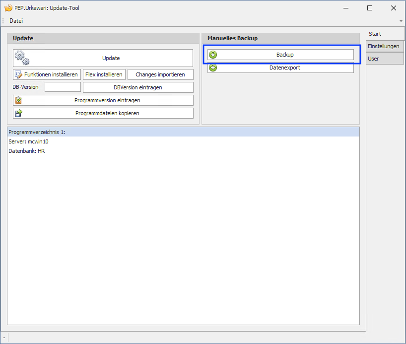Click the Funktionen installieren script icon
The image size is (406, 344).
click(x=18, y=74)
